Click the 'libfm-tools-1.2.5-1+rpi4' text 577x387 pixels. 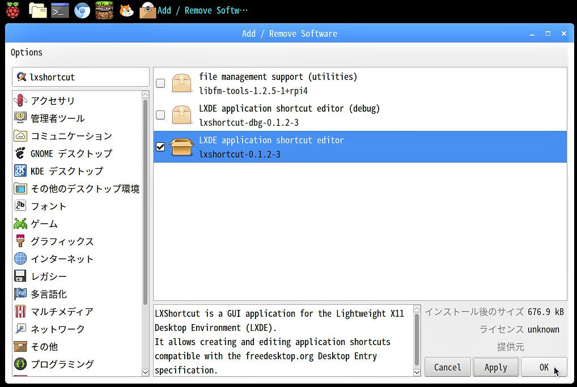[x=253, y=91]
